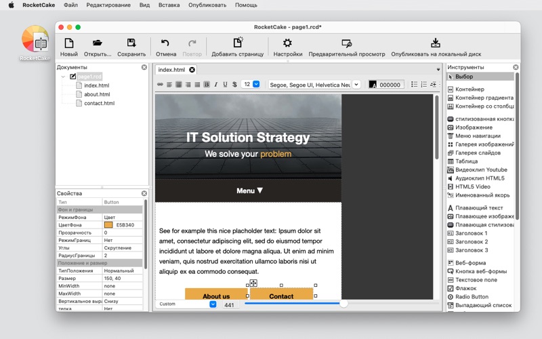This screenshot has height=339, width=542.
Task: Select the Выбор selection tool
Action: pyautogui.click(x=480, y=77)
